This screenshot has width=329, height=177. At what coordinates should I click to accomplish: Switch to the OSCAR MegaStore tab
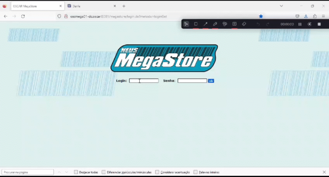click(38, 6)
